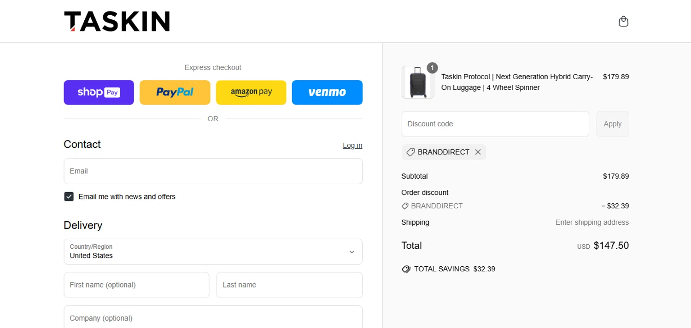The width and height of the screenshot is (691, 328).
Task: Focus the Last name field
Action: tap(289, 285)
